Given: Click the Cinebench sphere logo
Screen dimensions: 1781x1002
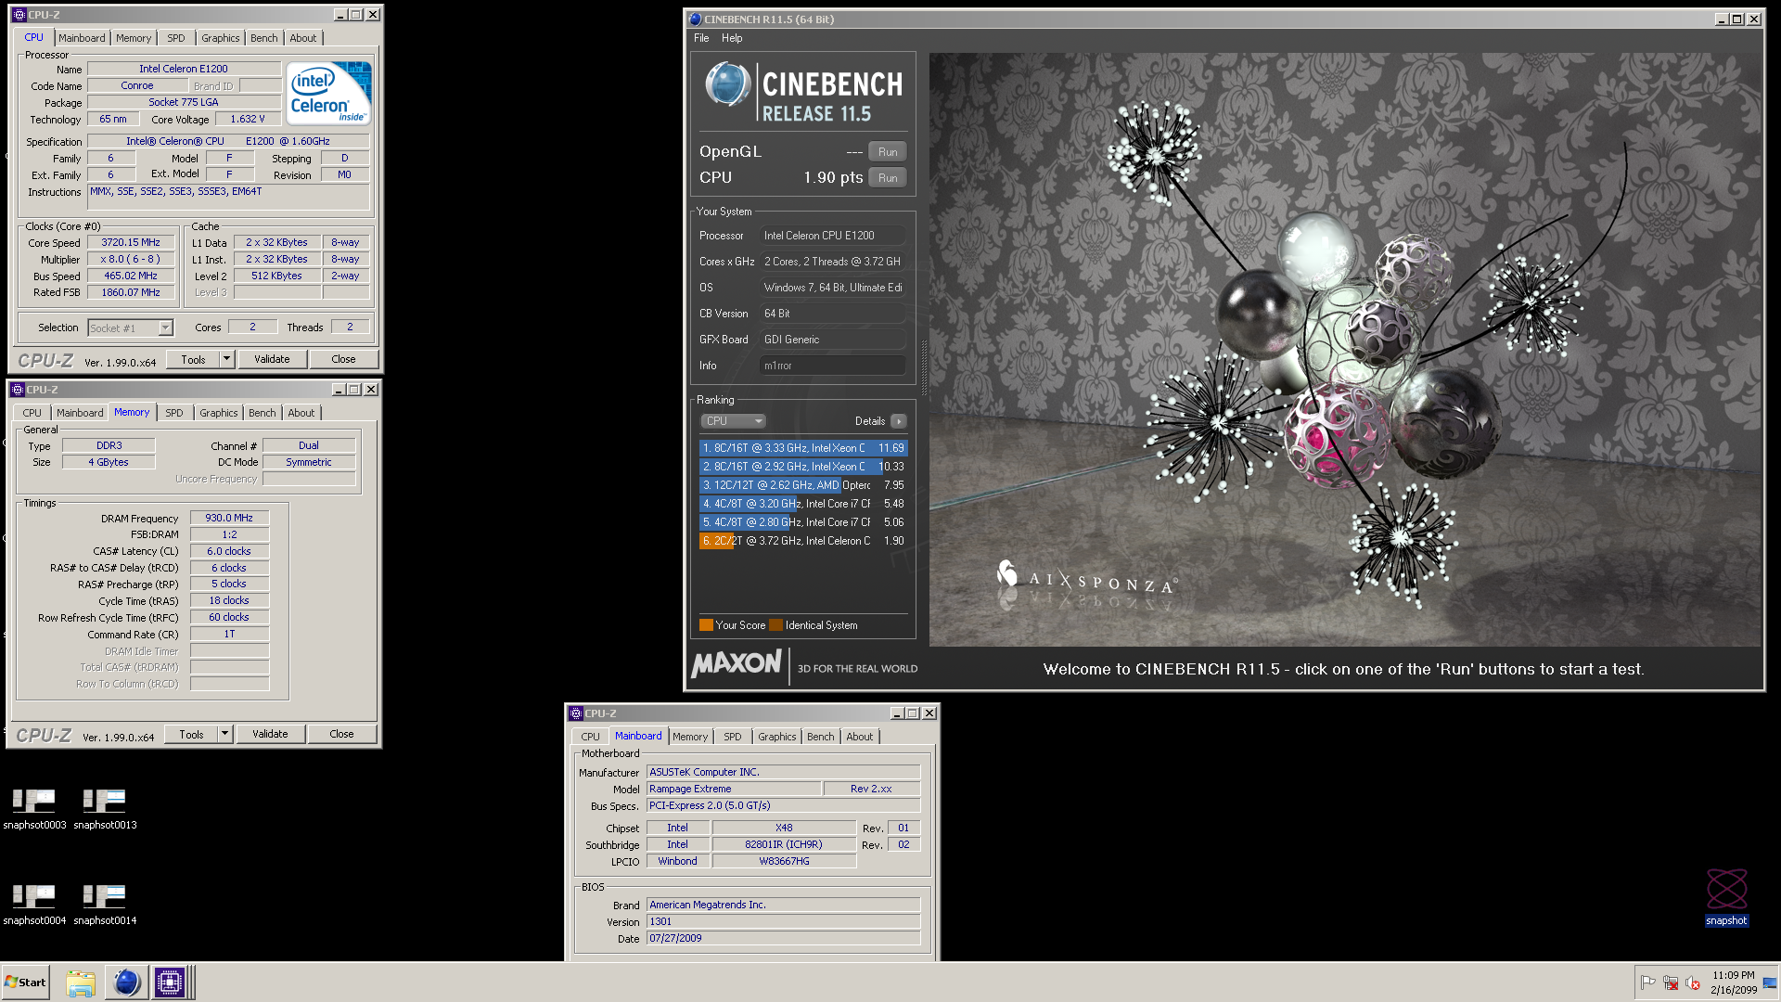Looking at the screenshot, I should (x=728, y=84).
